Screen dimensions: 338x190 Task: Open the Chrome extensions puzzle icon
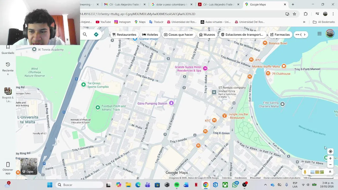point(306,14)
